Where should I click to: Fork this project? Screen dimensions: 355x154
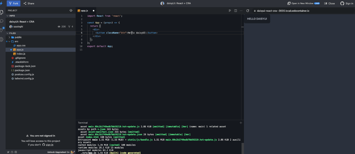[14, 3]
